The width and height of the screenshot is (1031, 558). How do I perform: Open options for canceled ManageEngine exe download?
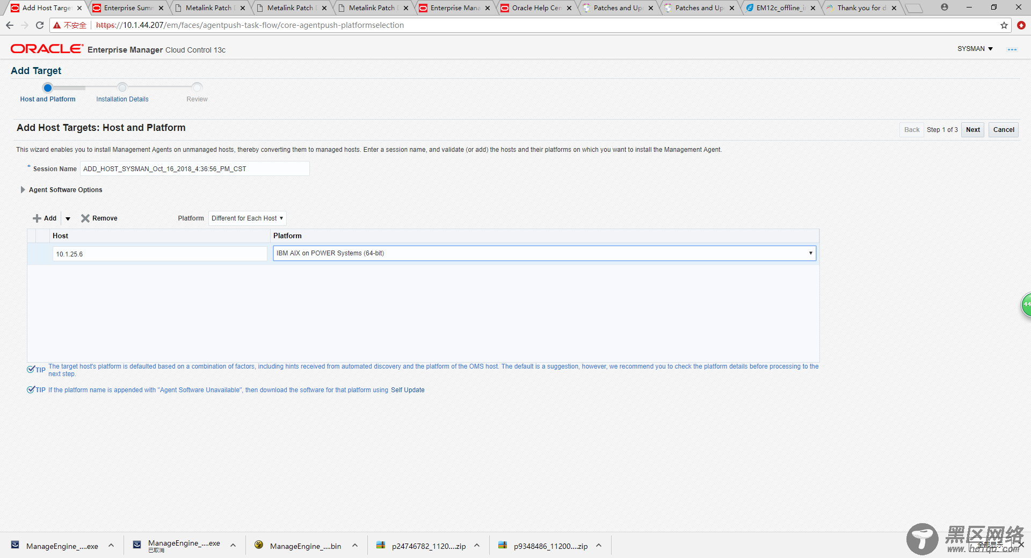233,546
